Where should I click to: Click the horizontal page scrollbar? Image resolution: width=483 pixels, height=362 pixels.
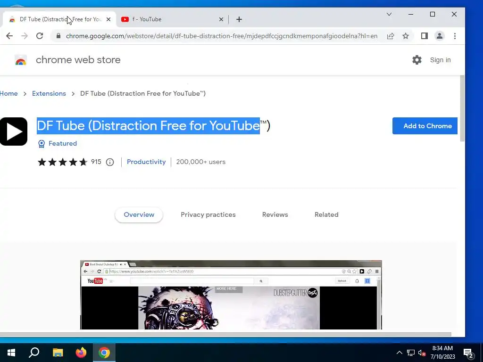point(225,334)
